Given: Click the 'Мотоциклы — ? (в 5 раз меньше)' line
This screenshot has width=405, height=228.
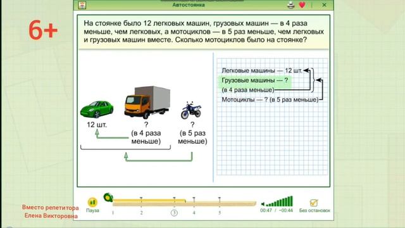Looking at the screenshot, I should click(x=270, y=99).
